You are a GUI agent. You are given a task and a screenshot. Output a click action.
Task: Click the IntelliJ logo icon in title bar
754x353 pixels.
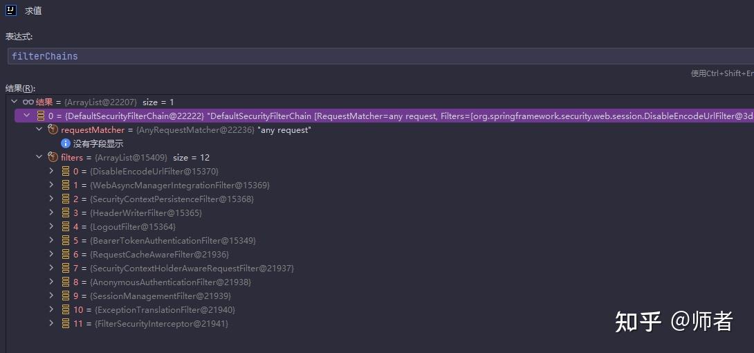[x=10, y=11]
